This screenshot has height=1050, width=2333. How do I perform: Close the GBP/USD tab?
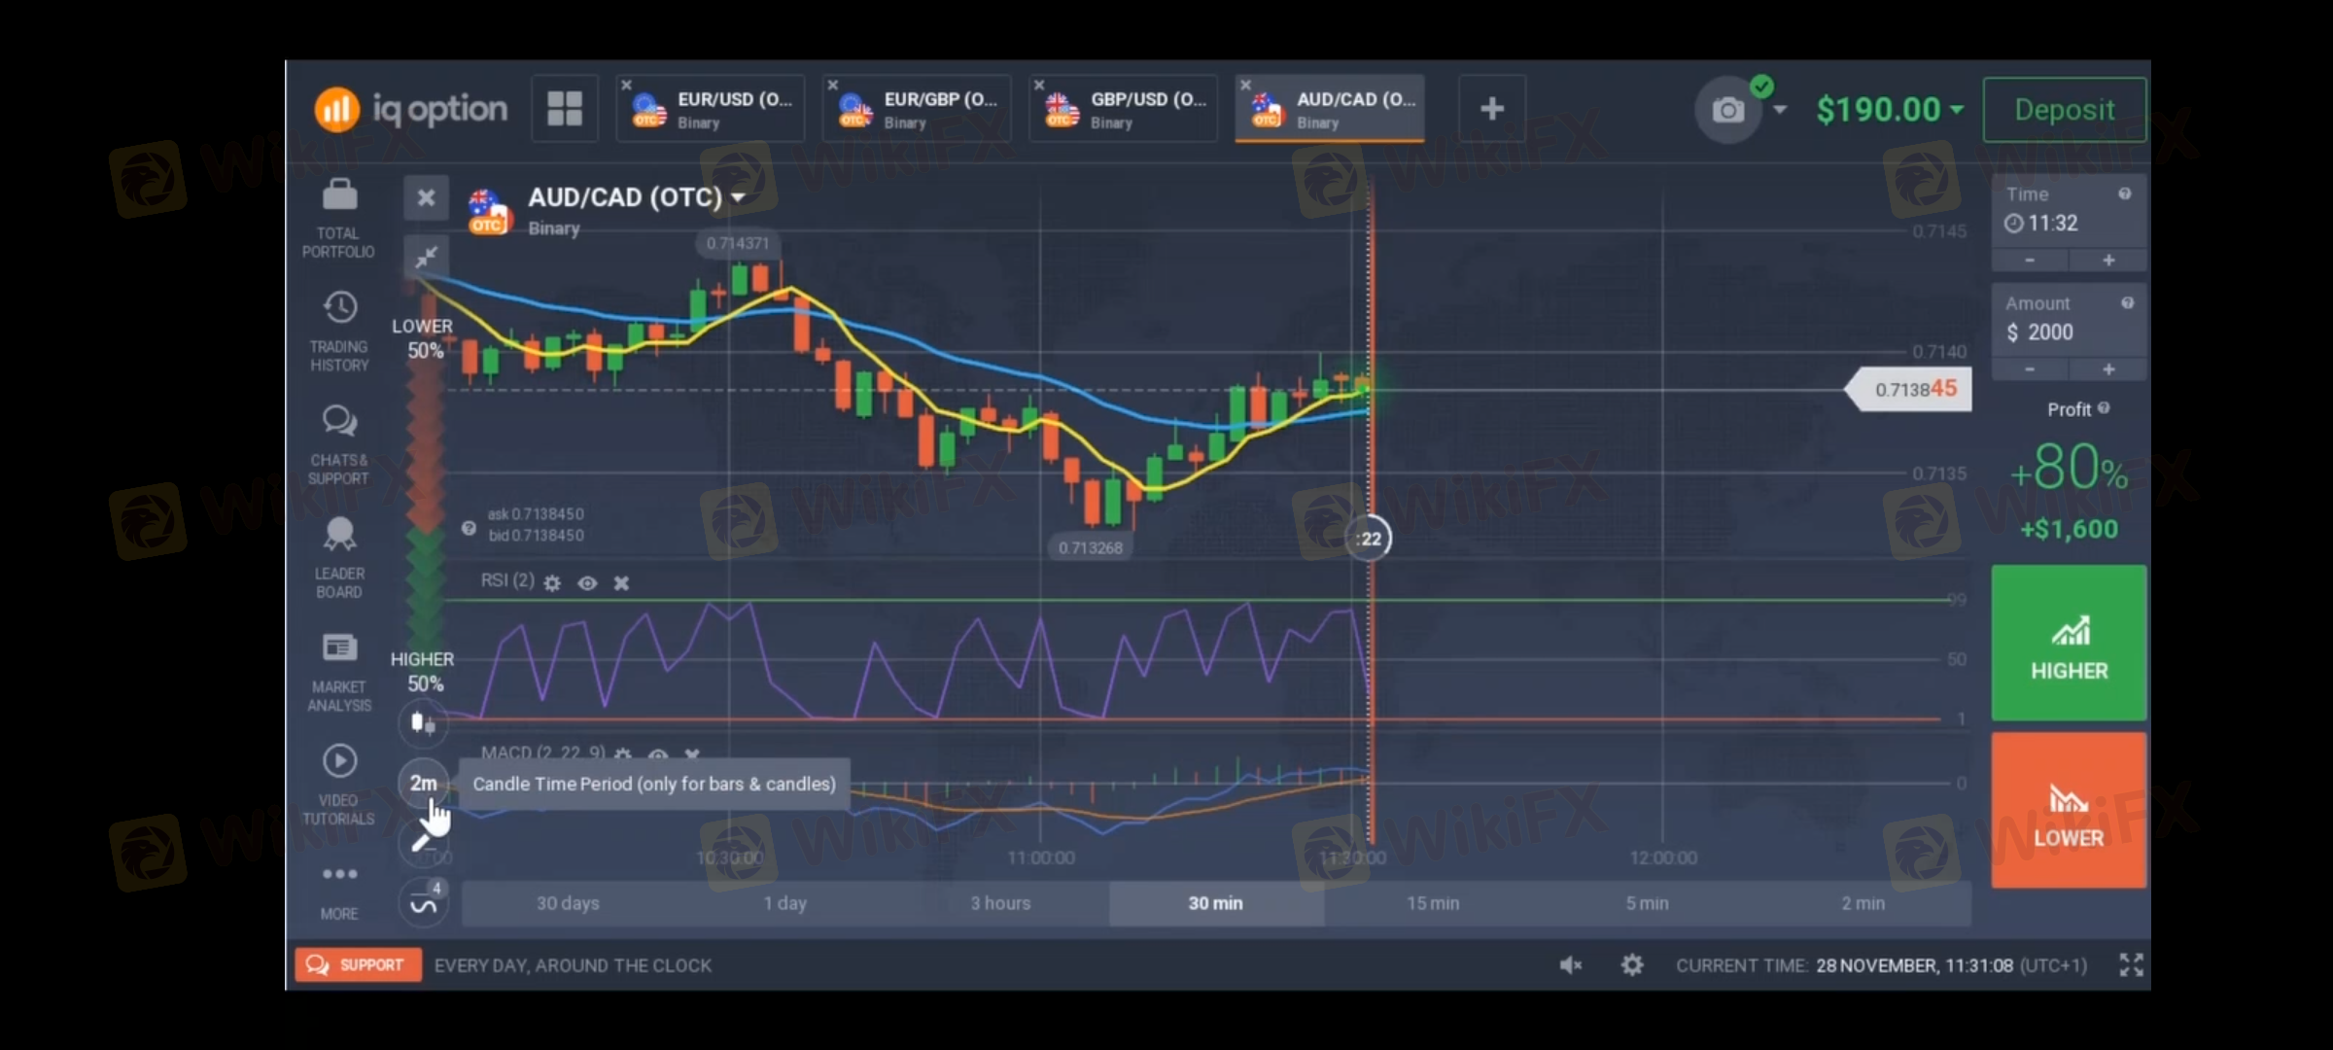(x=1039, y=86)
